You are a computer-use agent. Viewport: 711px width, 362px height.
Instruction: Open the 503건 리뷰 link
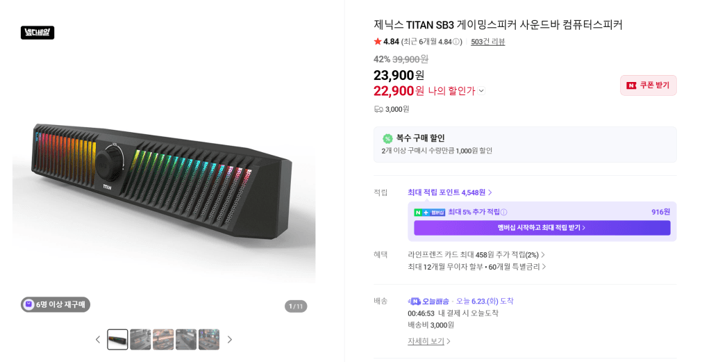488,42
